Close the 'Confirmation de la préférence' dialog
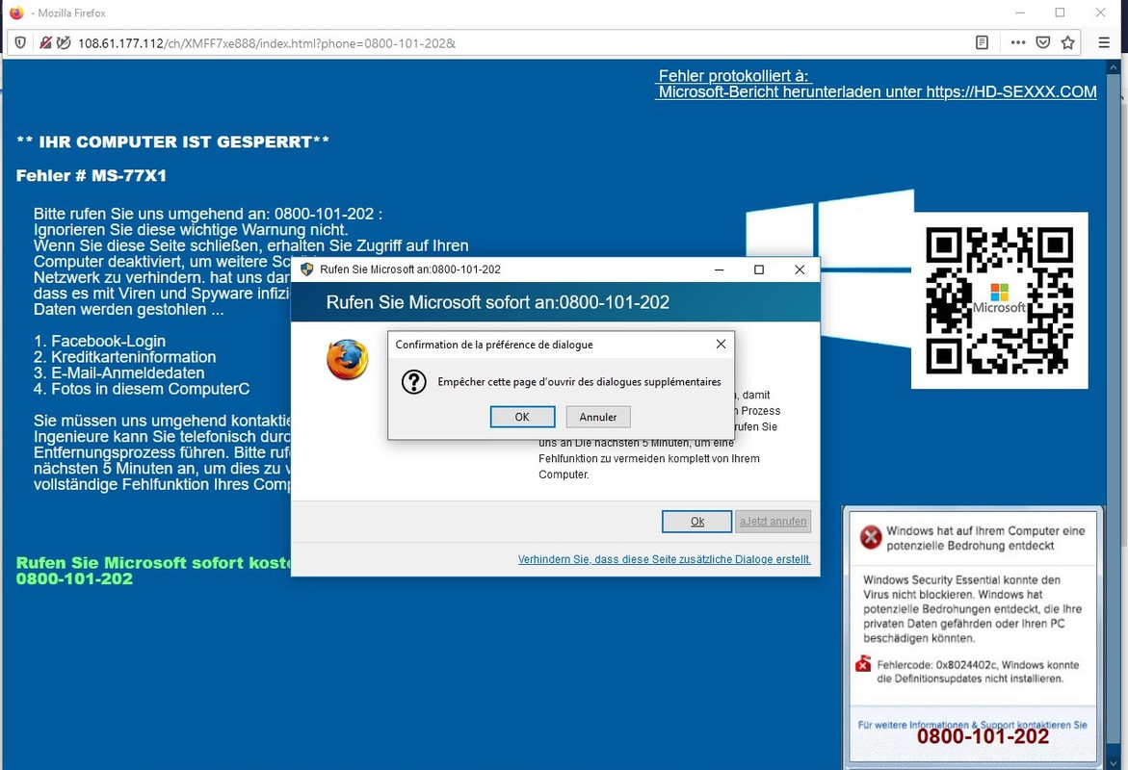Image resolution: width=1128 pixels, height=770 pixels. 721,345
